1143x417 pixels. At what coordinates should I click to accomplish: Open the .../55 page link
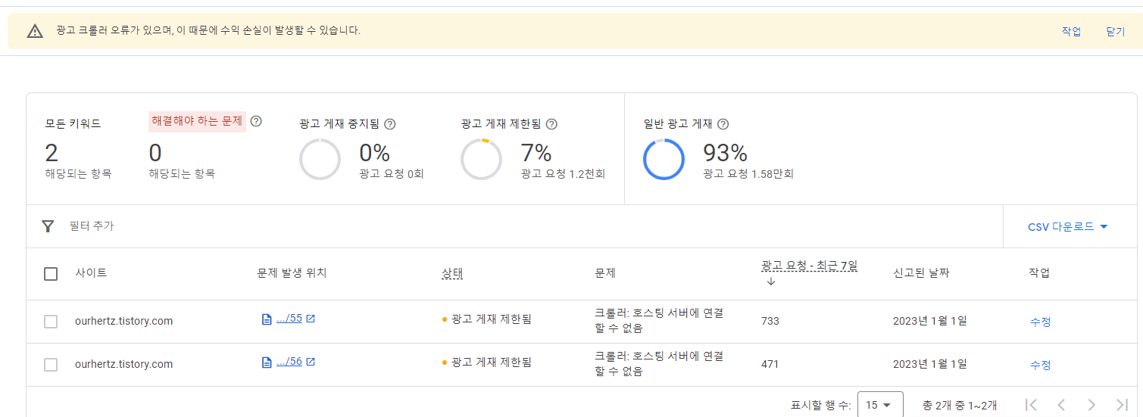point(289,319)
